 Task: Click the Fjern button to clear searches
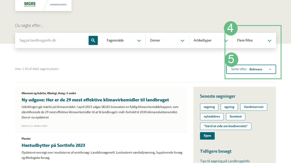(207, 136)
